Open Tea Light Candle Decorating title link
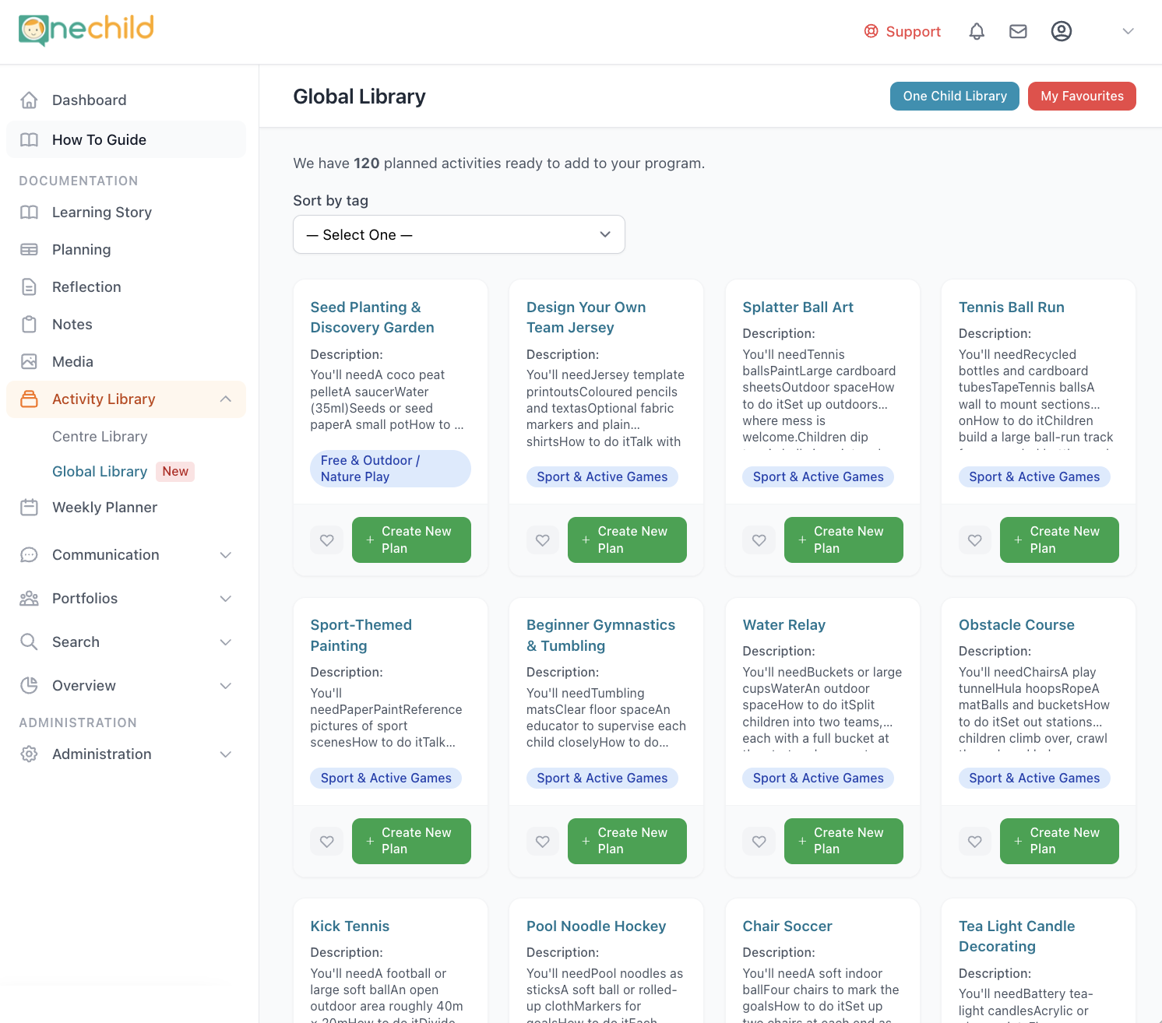Viewport: 1162px width, 1023px height. pos(1016,936)
